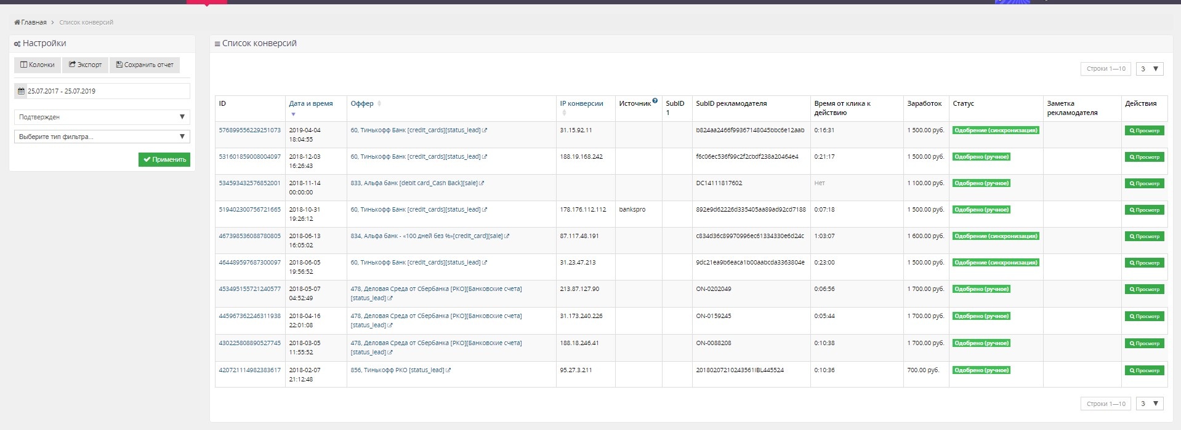Open external link icon for Альфа Банк 833 offer
The height and width of the screenshot is (430, 1181).
(482, 183)
